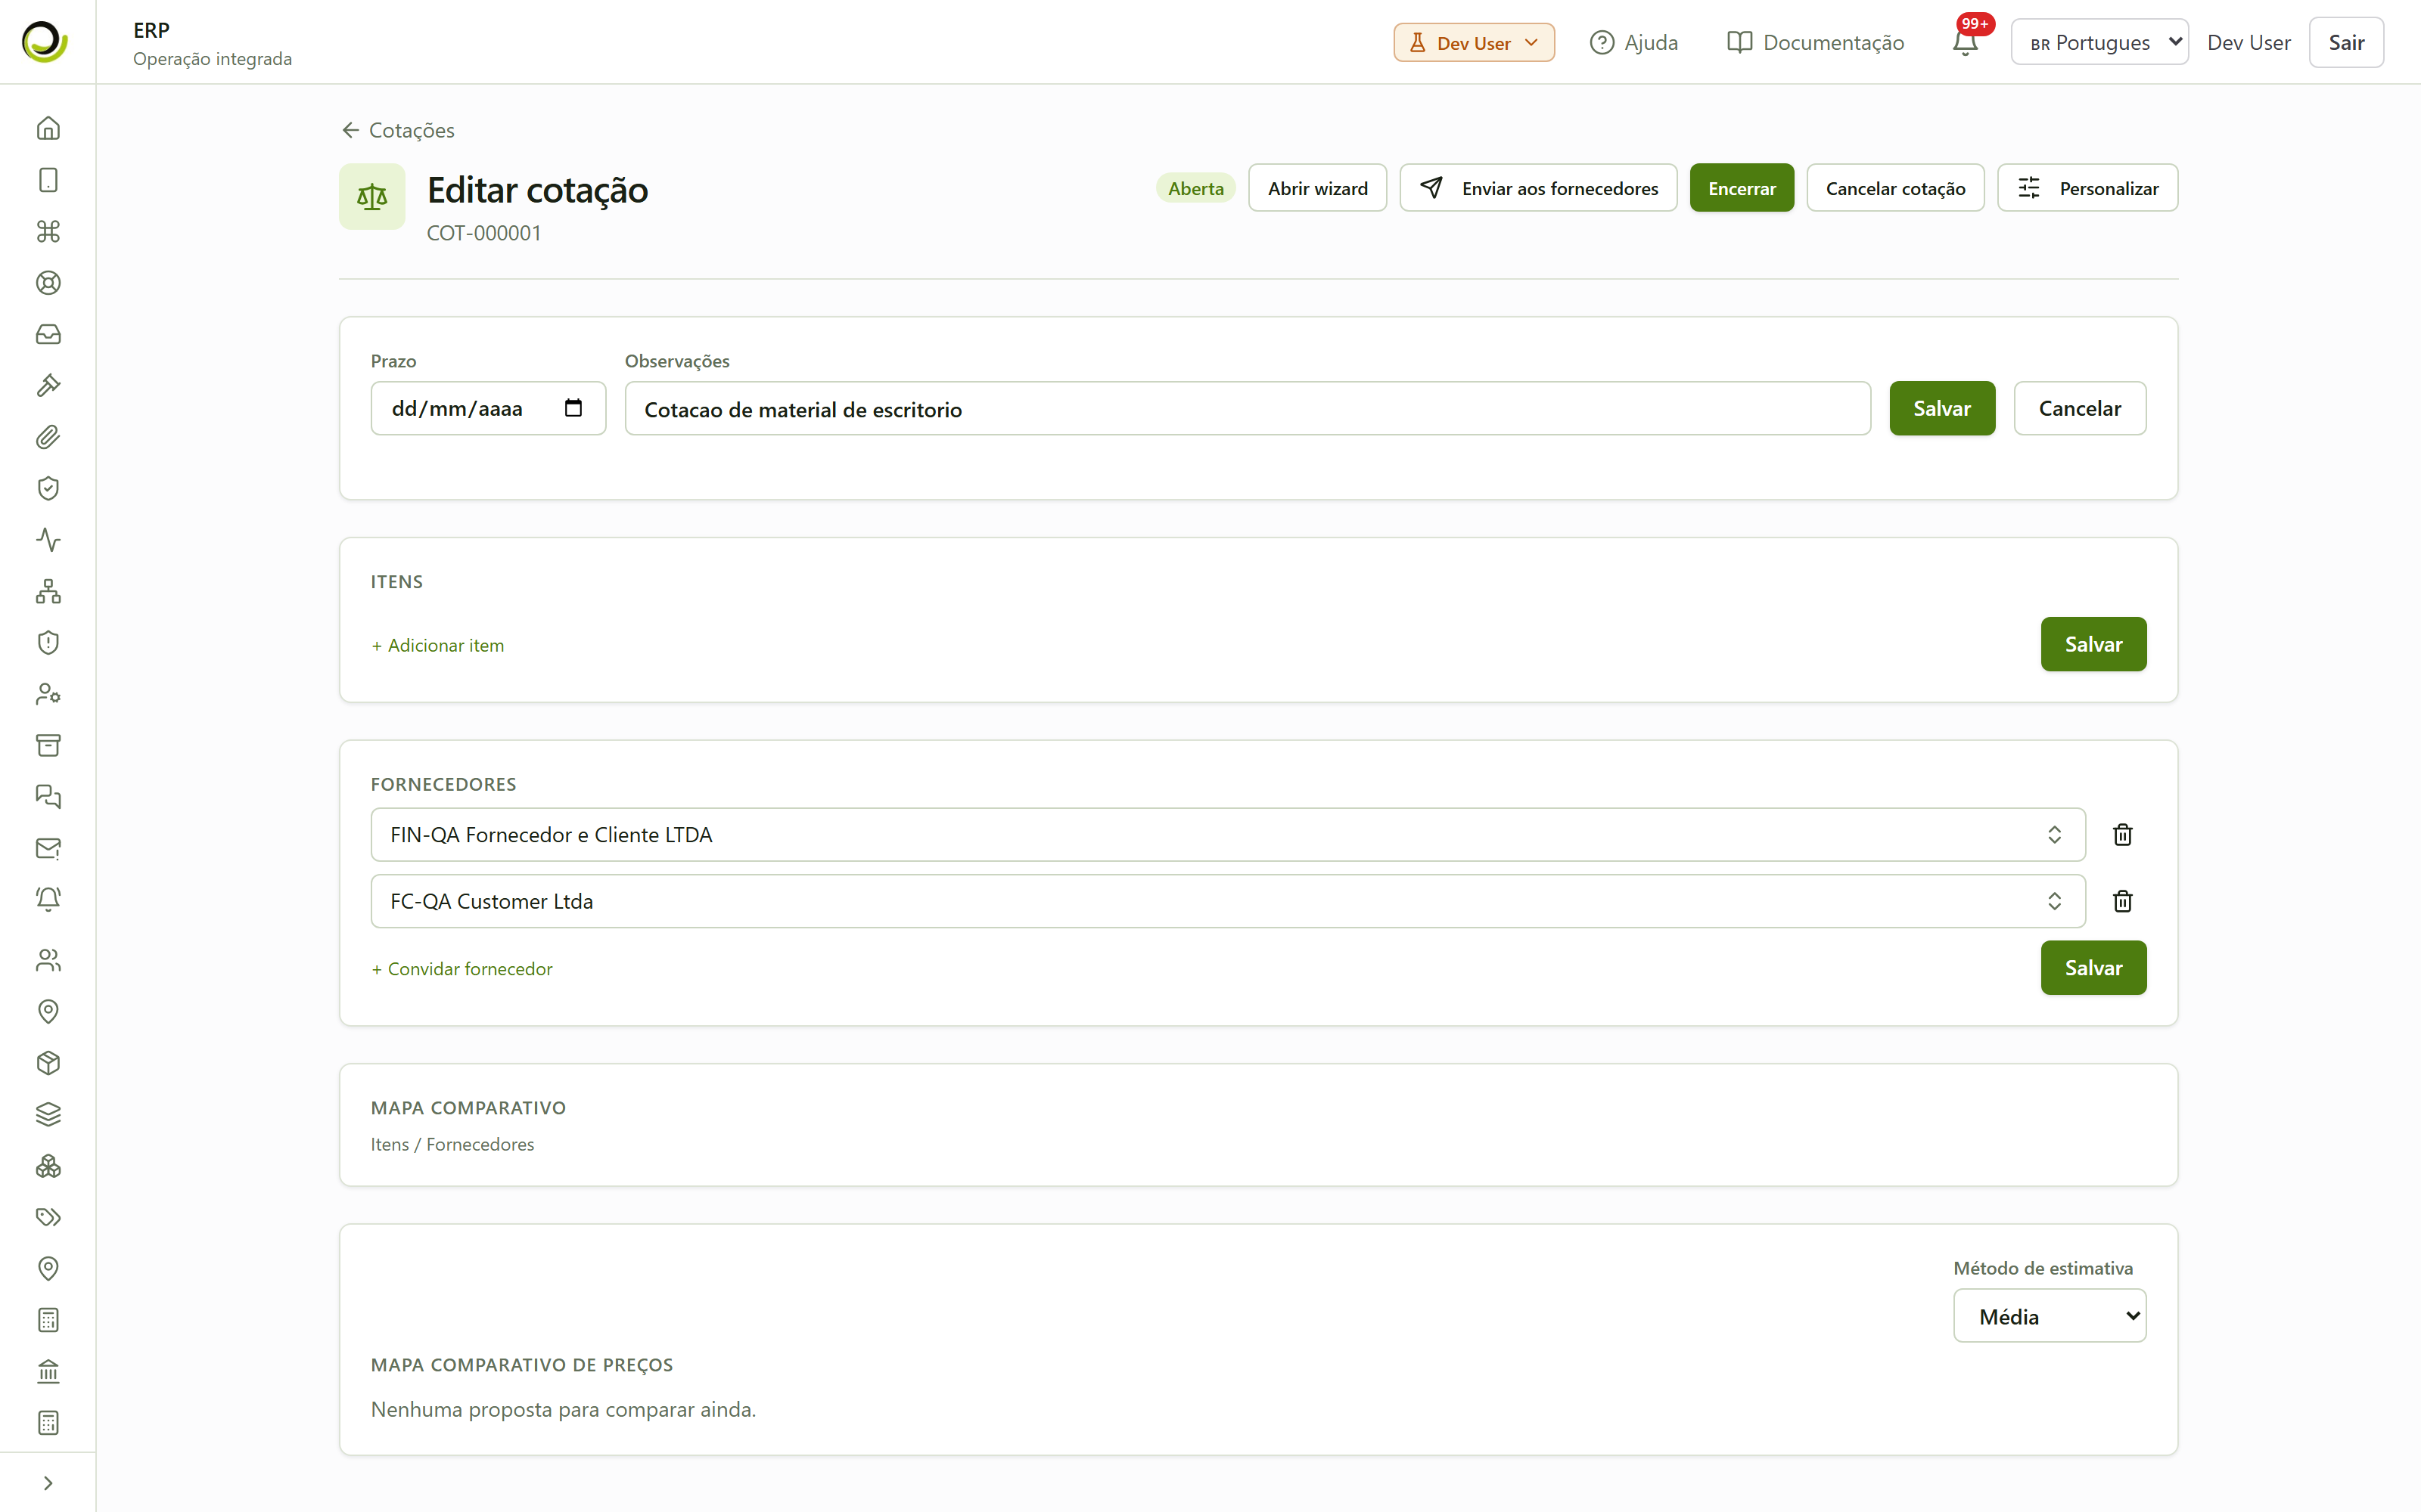Click the Itens / Fornecedores text
This screenshot has height=1512, width=2421.
(452, 1144)
